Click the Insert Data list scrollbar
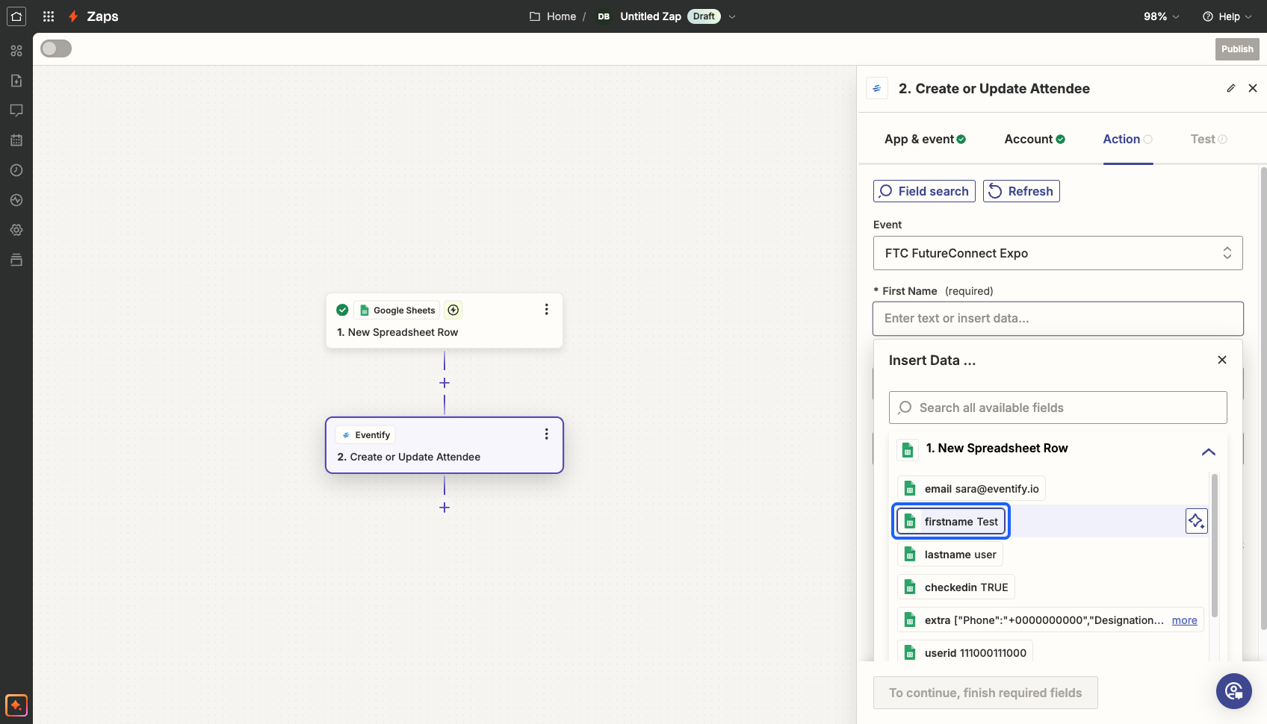Screen dimensions: 1267x724 click(x=1214, y=545)
